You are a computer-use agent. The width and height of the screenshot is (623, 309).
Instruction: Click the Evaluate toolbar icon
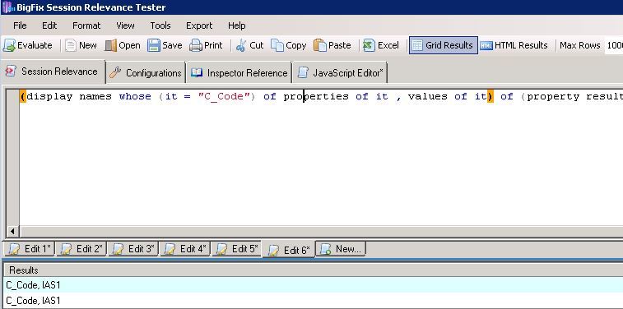(10, 45)
